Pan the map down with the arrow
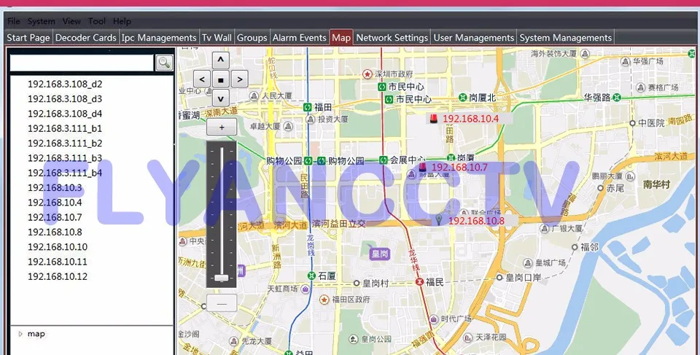The image size is (700, 355). point(220,98)
